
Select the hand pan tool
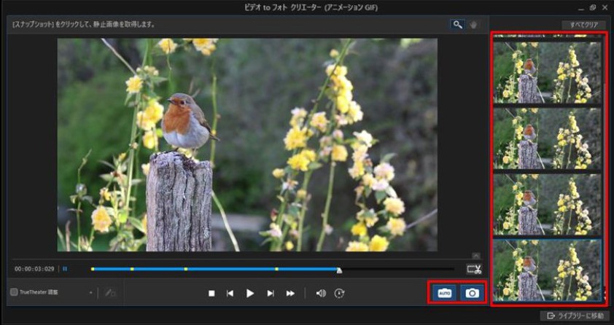[473, 25]
